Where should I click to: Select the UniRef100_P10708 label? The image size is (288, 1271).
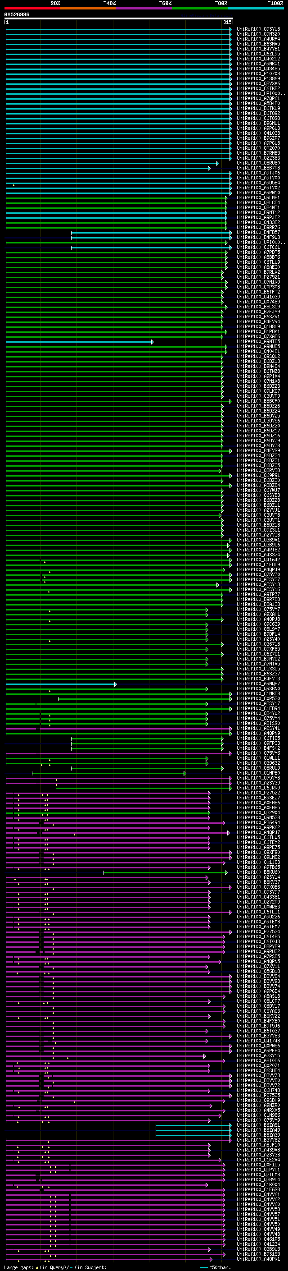click(258, 73)
